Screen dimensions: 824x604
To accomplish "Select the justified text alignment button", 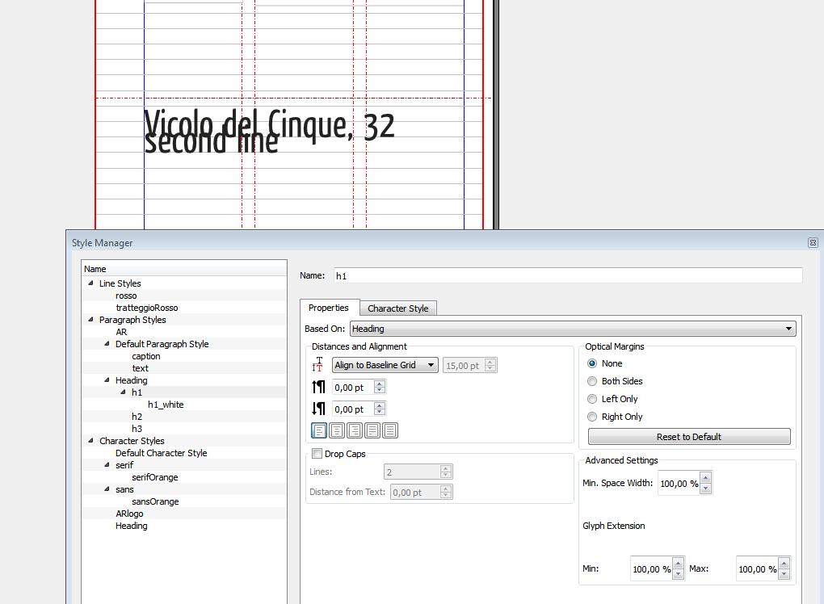I will point(372,430).
